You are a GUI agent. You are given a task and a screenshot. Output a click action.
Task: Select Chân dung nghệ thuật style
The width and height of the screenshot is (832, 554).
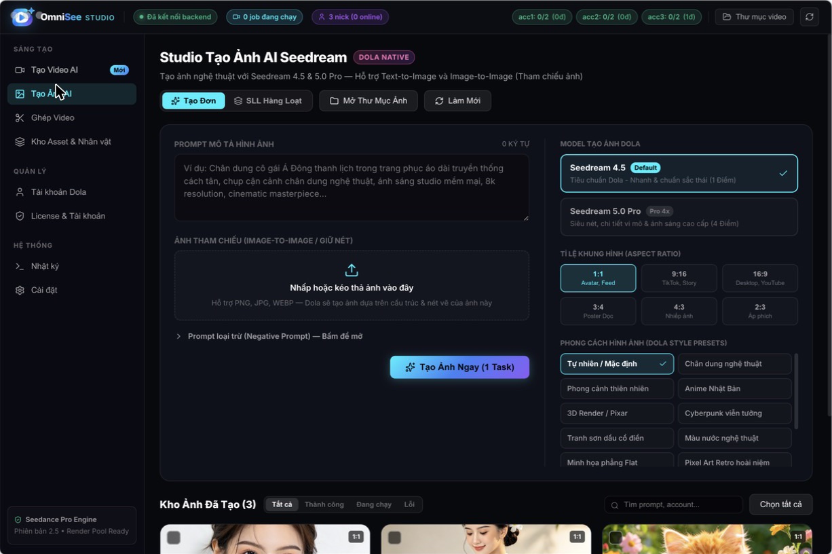(734, 364)
